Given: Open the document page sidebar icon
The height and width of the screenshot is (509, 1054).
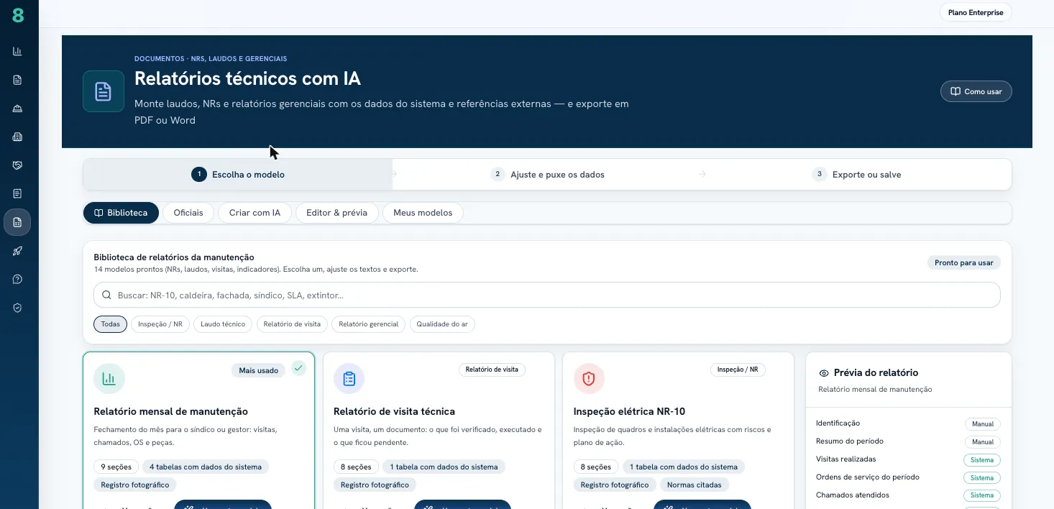Looking at the screenshot, I should [17, 80].
